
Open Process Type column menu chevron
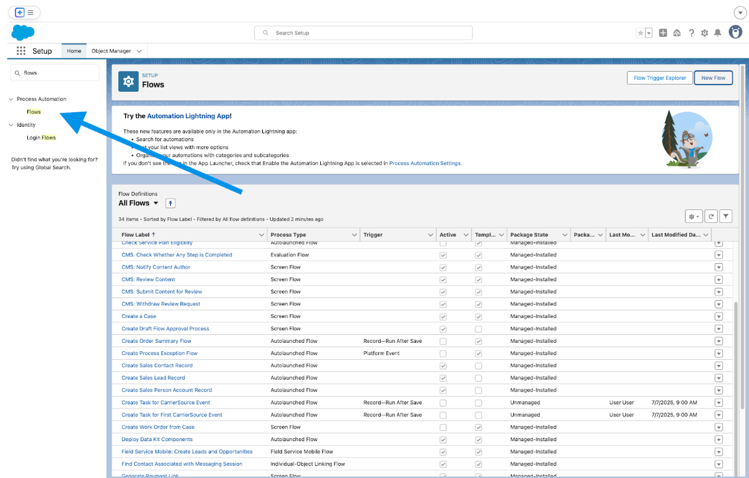point(355,235)
